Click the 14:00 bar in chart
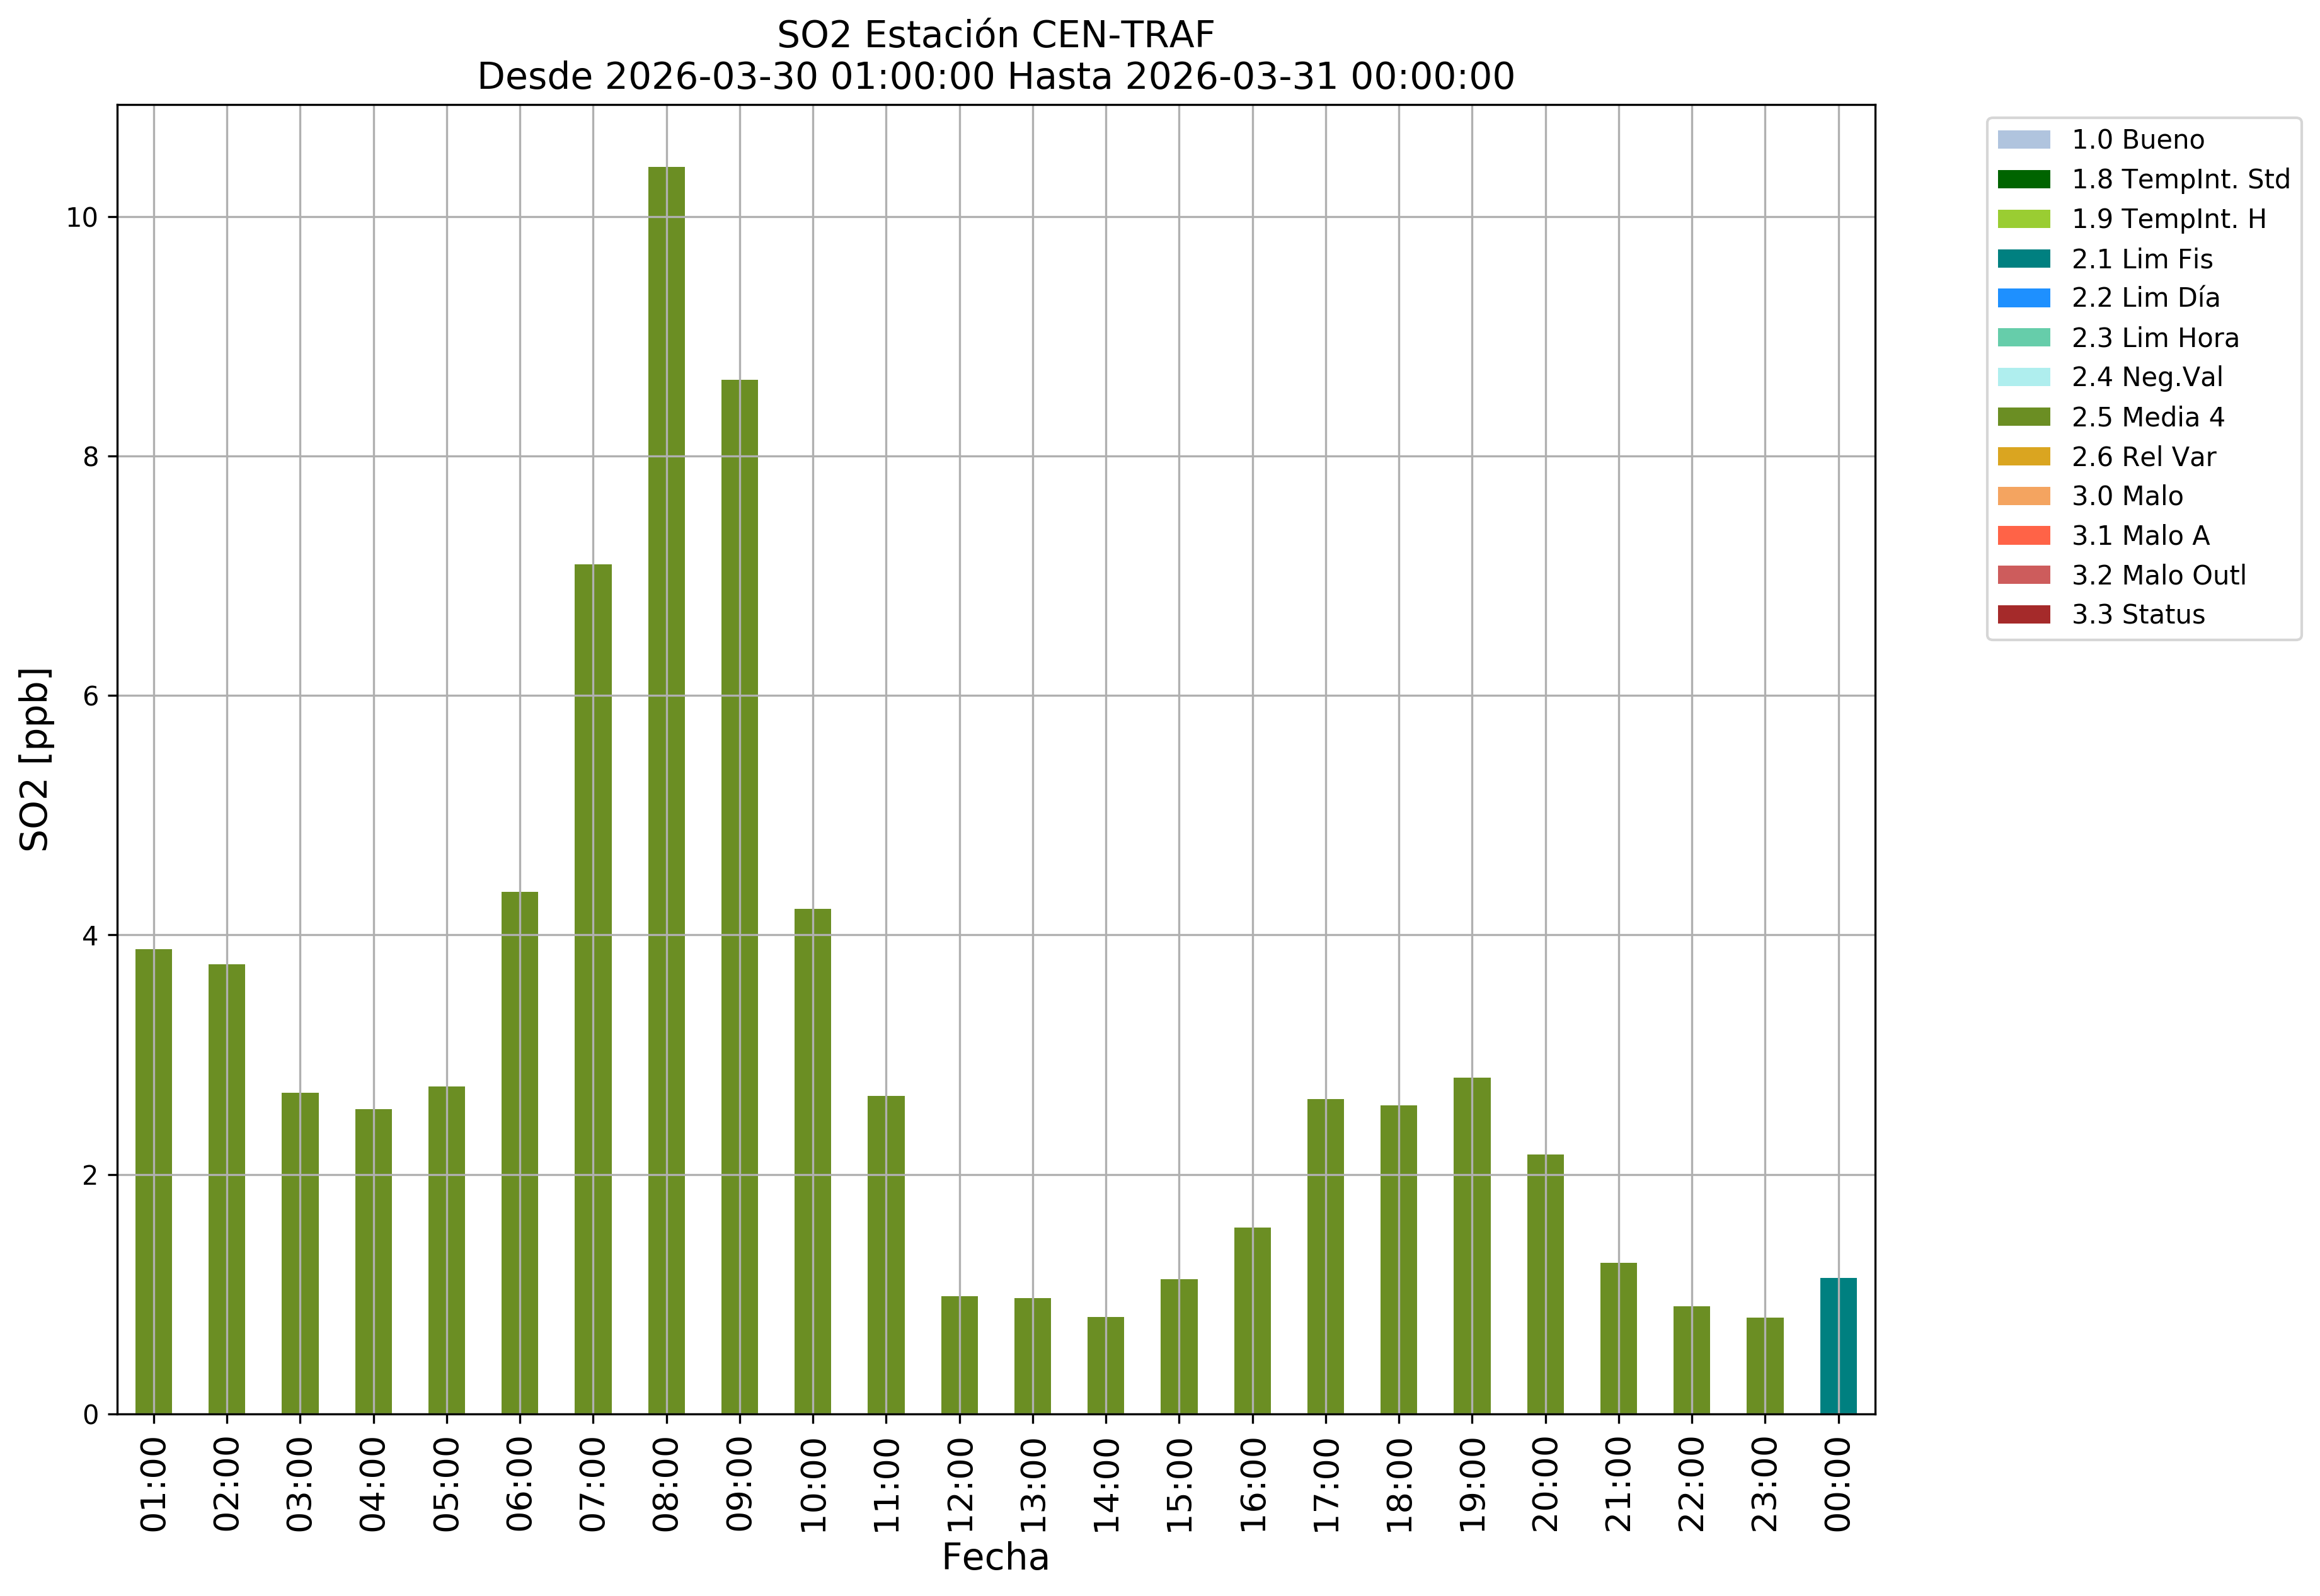 click(x=1105, y=1366)
